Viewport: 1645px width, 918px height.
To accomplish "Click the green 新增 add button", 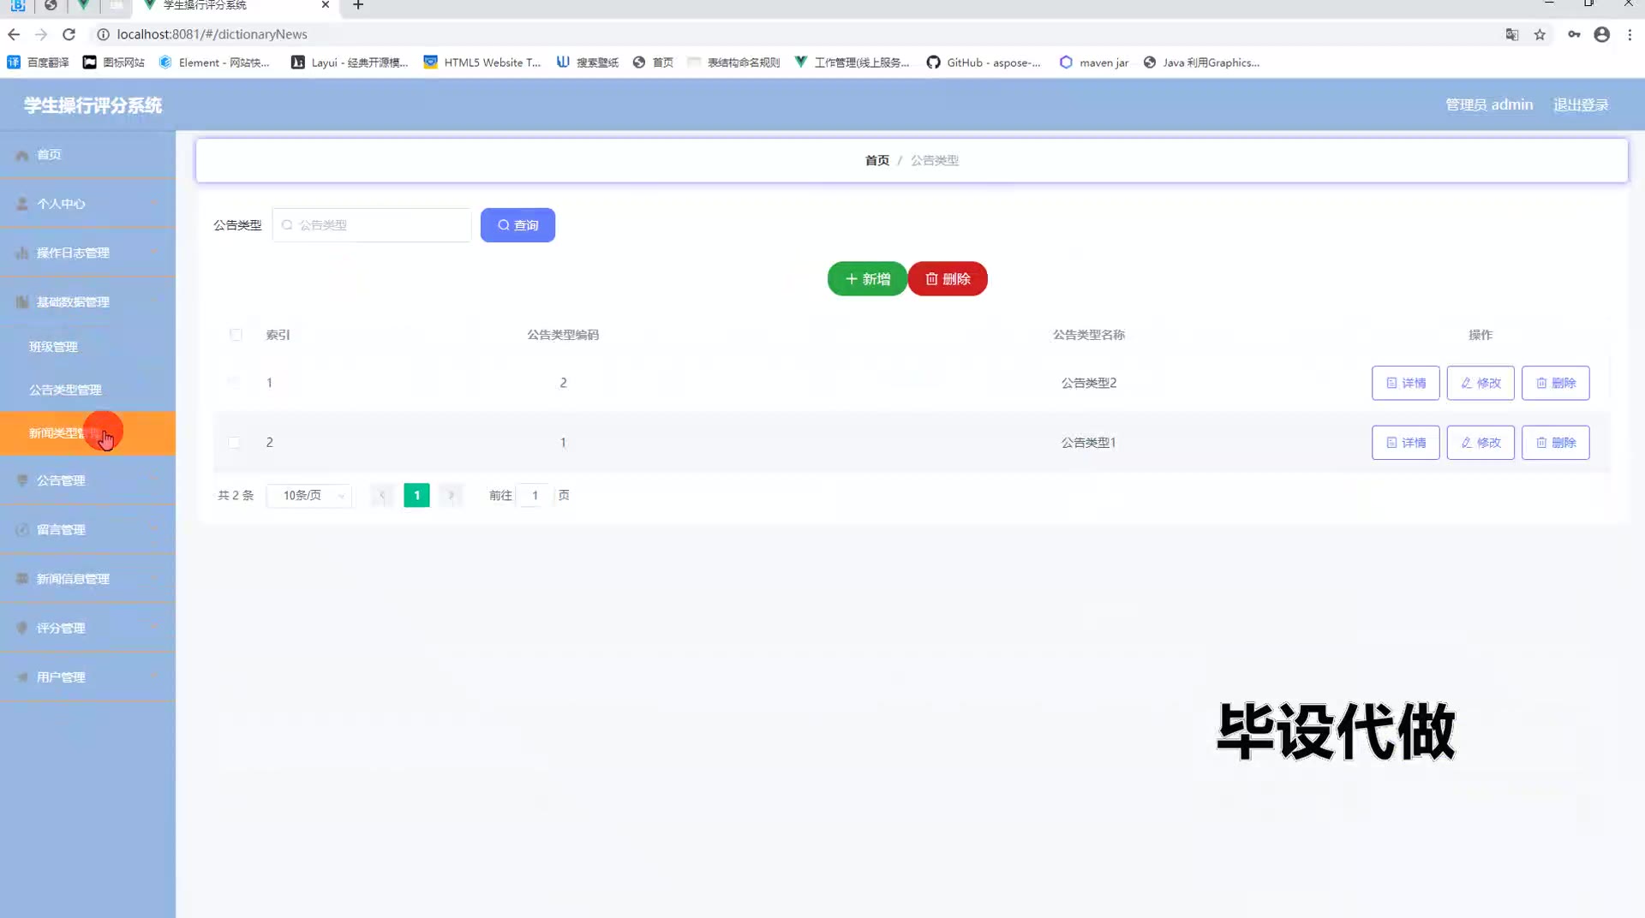I will 867,279.
